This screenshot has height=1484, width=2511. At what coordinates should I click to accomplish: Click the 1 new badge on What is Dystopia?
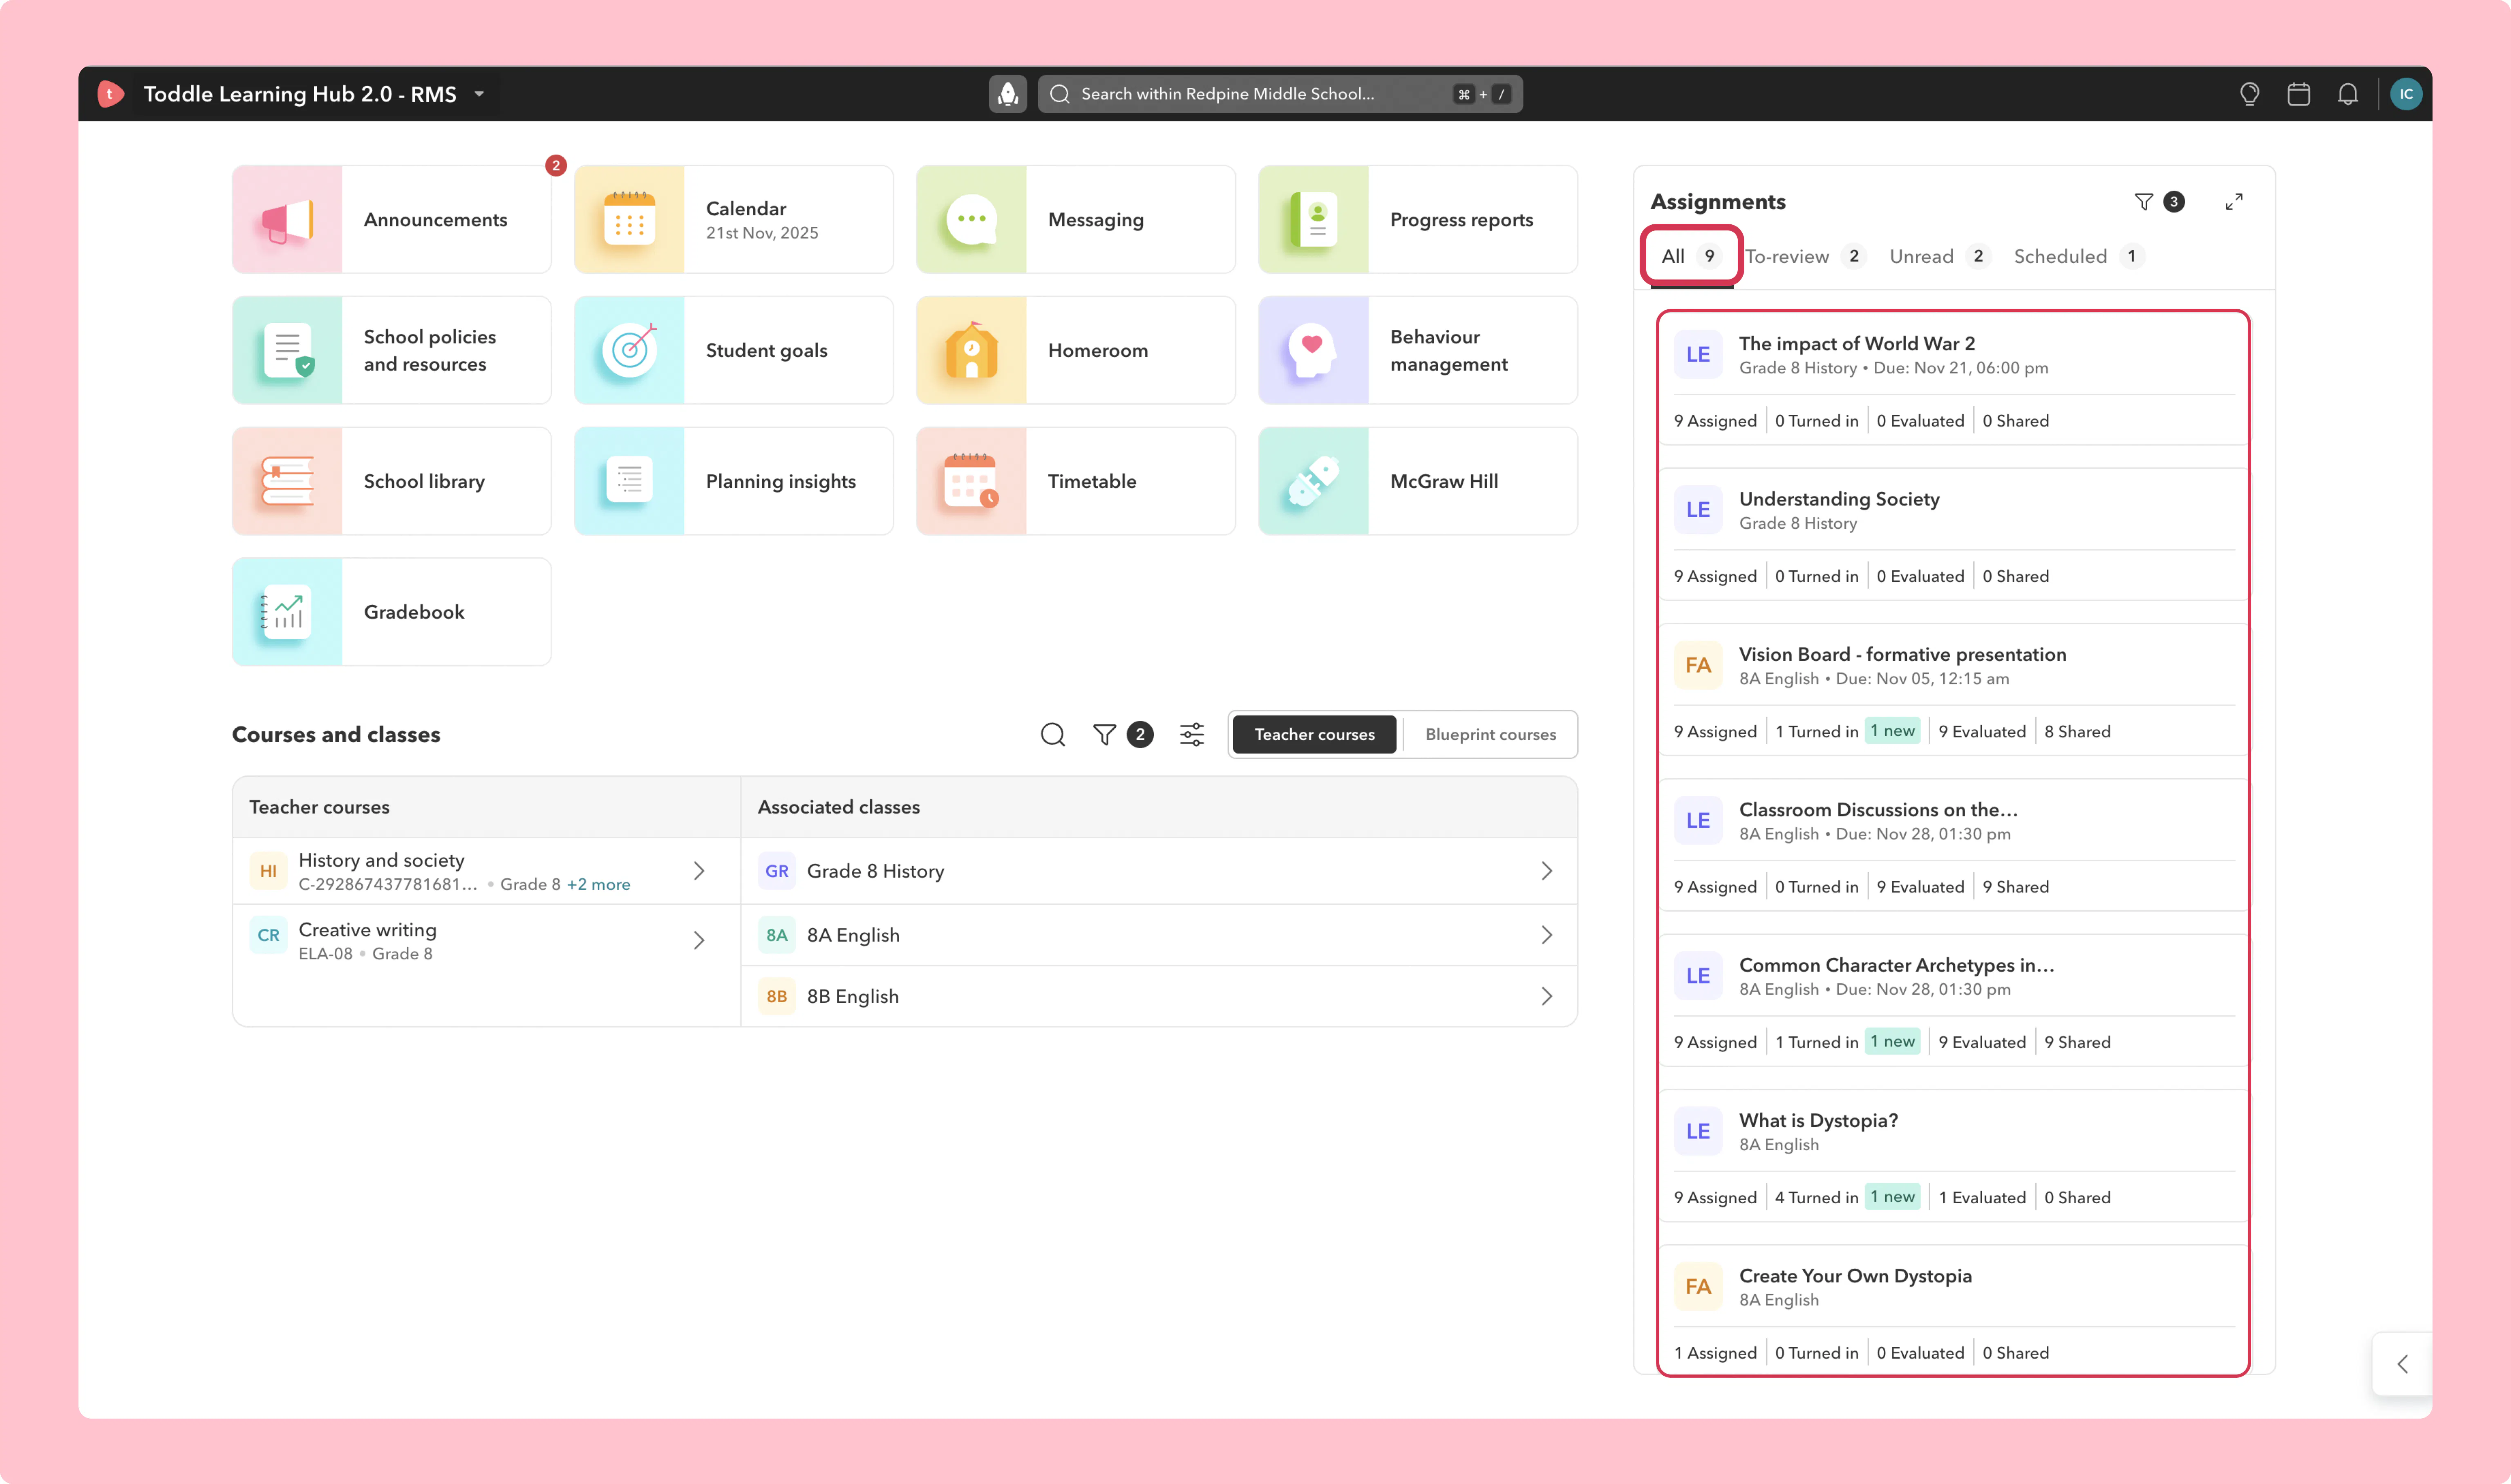1892,1197
